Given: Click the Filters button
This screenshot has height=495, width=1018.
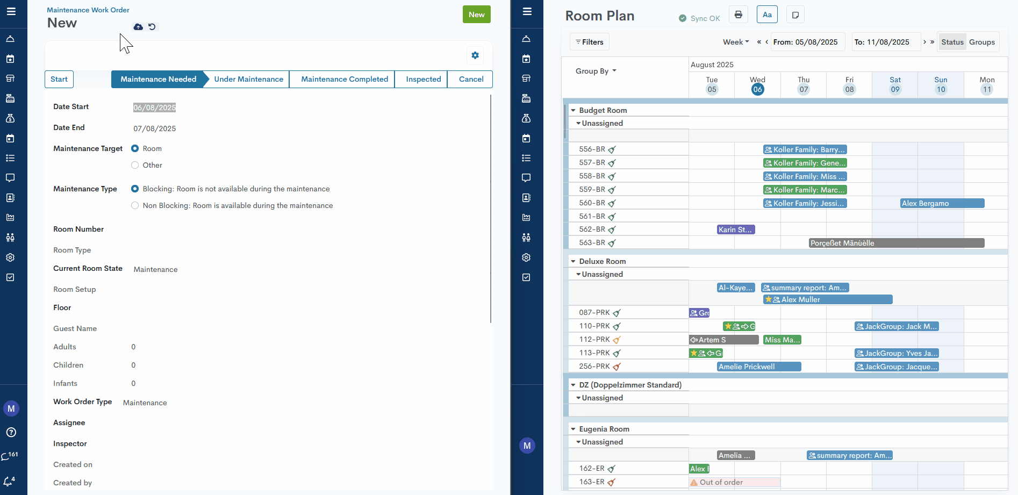Looking at the screenshot, I should pos(590,42).
